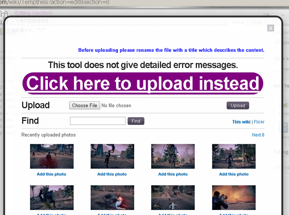
Task: Switch editor to Source tab behind dialog
Action: tap(238, 22)
